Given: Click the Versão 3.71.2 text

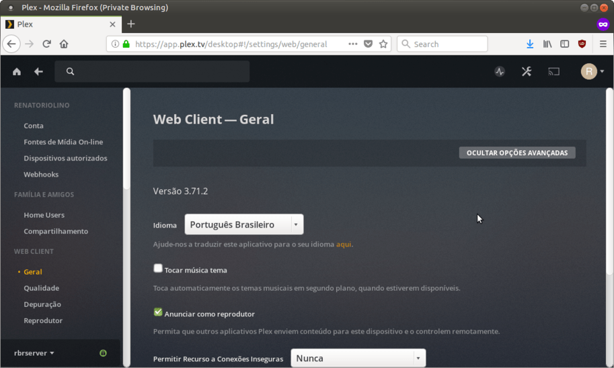Looking at the screenshot, I should pyautogui.click(x=180, y=191).
